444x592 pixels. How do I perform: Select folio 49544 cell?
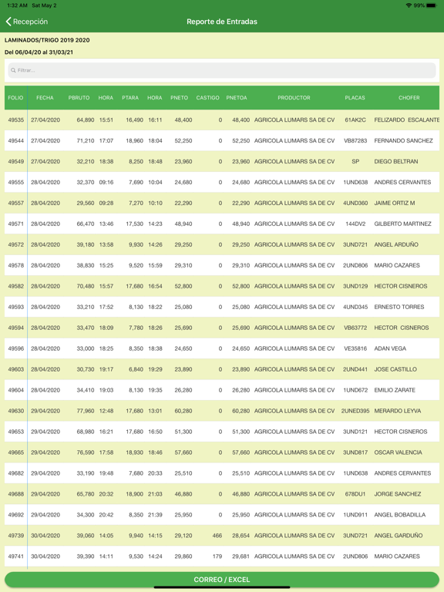tap(16, 140)
